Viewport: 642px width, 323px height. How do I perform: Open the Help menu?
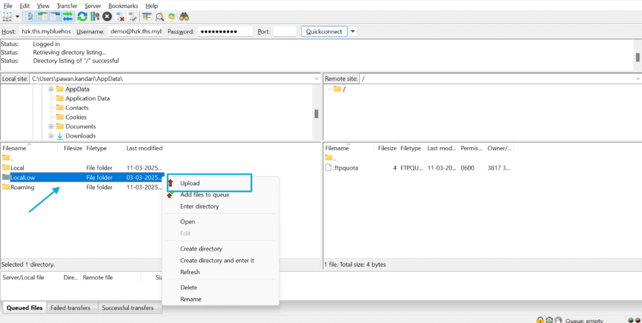[152, 6]
